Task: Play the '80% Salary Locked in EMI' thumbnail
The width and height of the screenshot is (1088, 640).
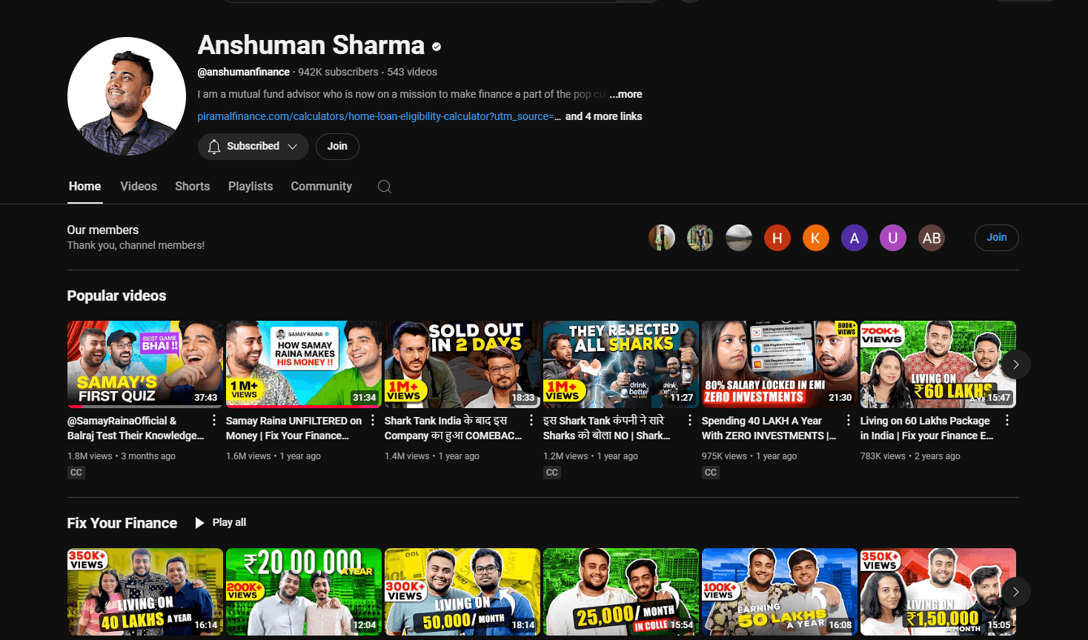Action: point(780,364)
